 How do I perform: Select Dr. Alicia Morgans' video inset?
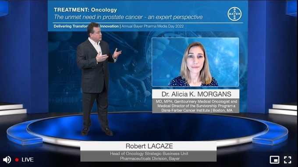195,62
